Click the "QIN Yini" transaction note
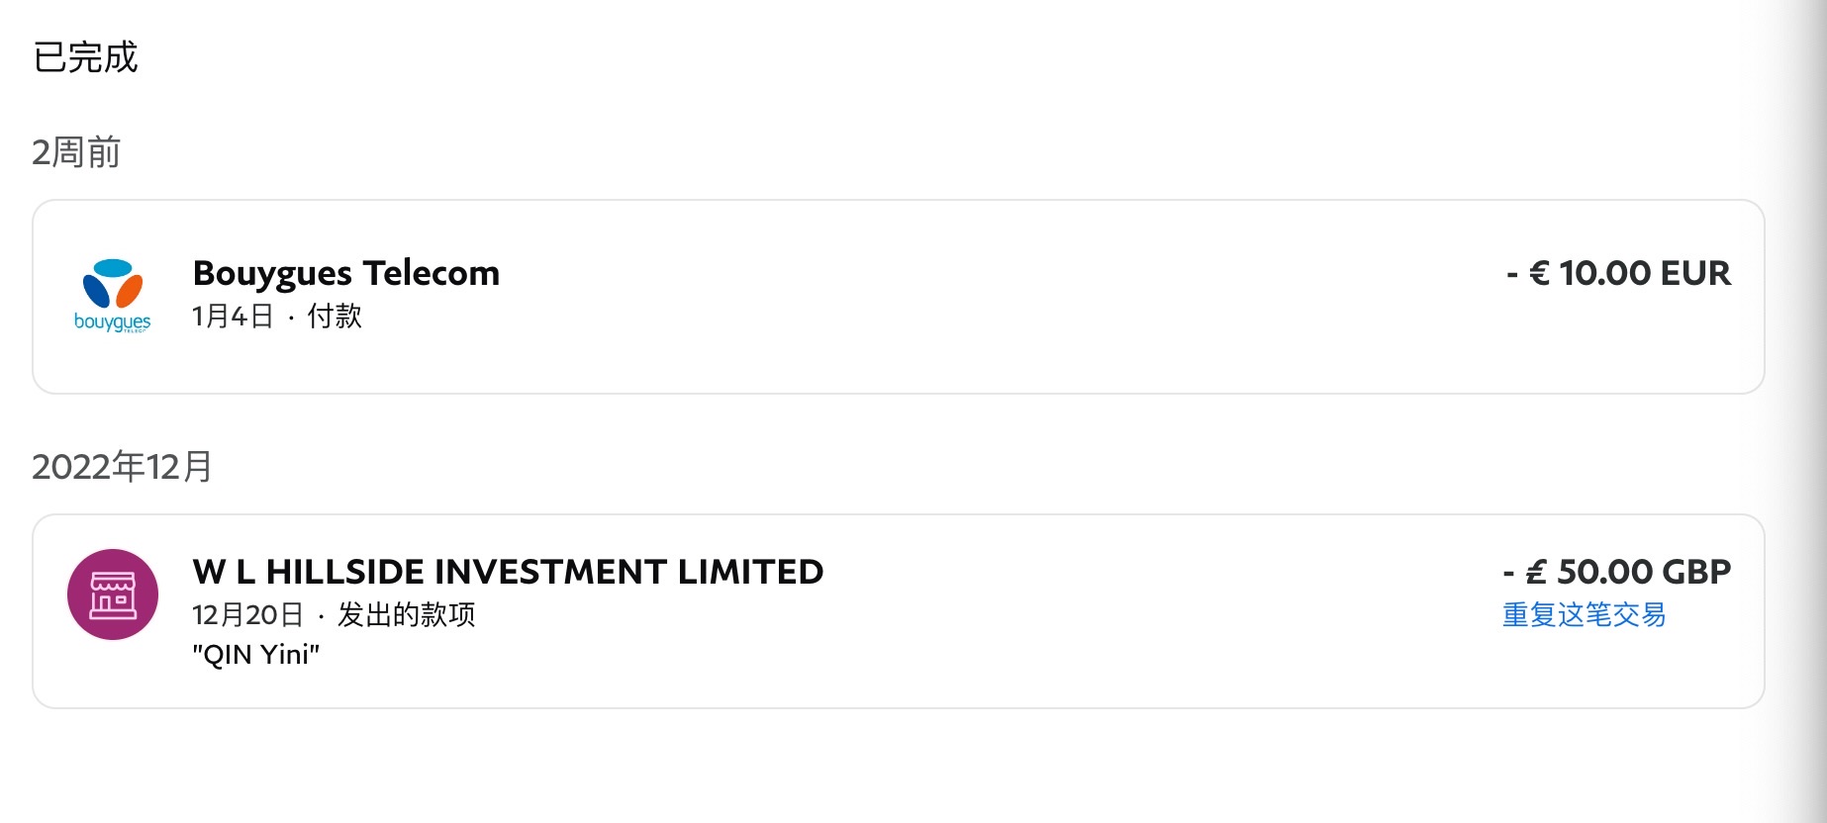The height and width of the screenshot is (823, 1827). click(x=256, y=655)
